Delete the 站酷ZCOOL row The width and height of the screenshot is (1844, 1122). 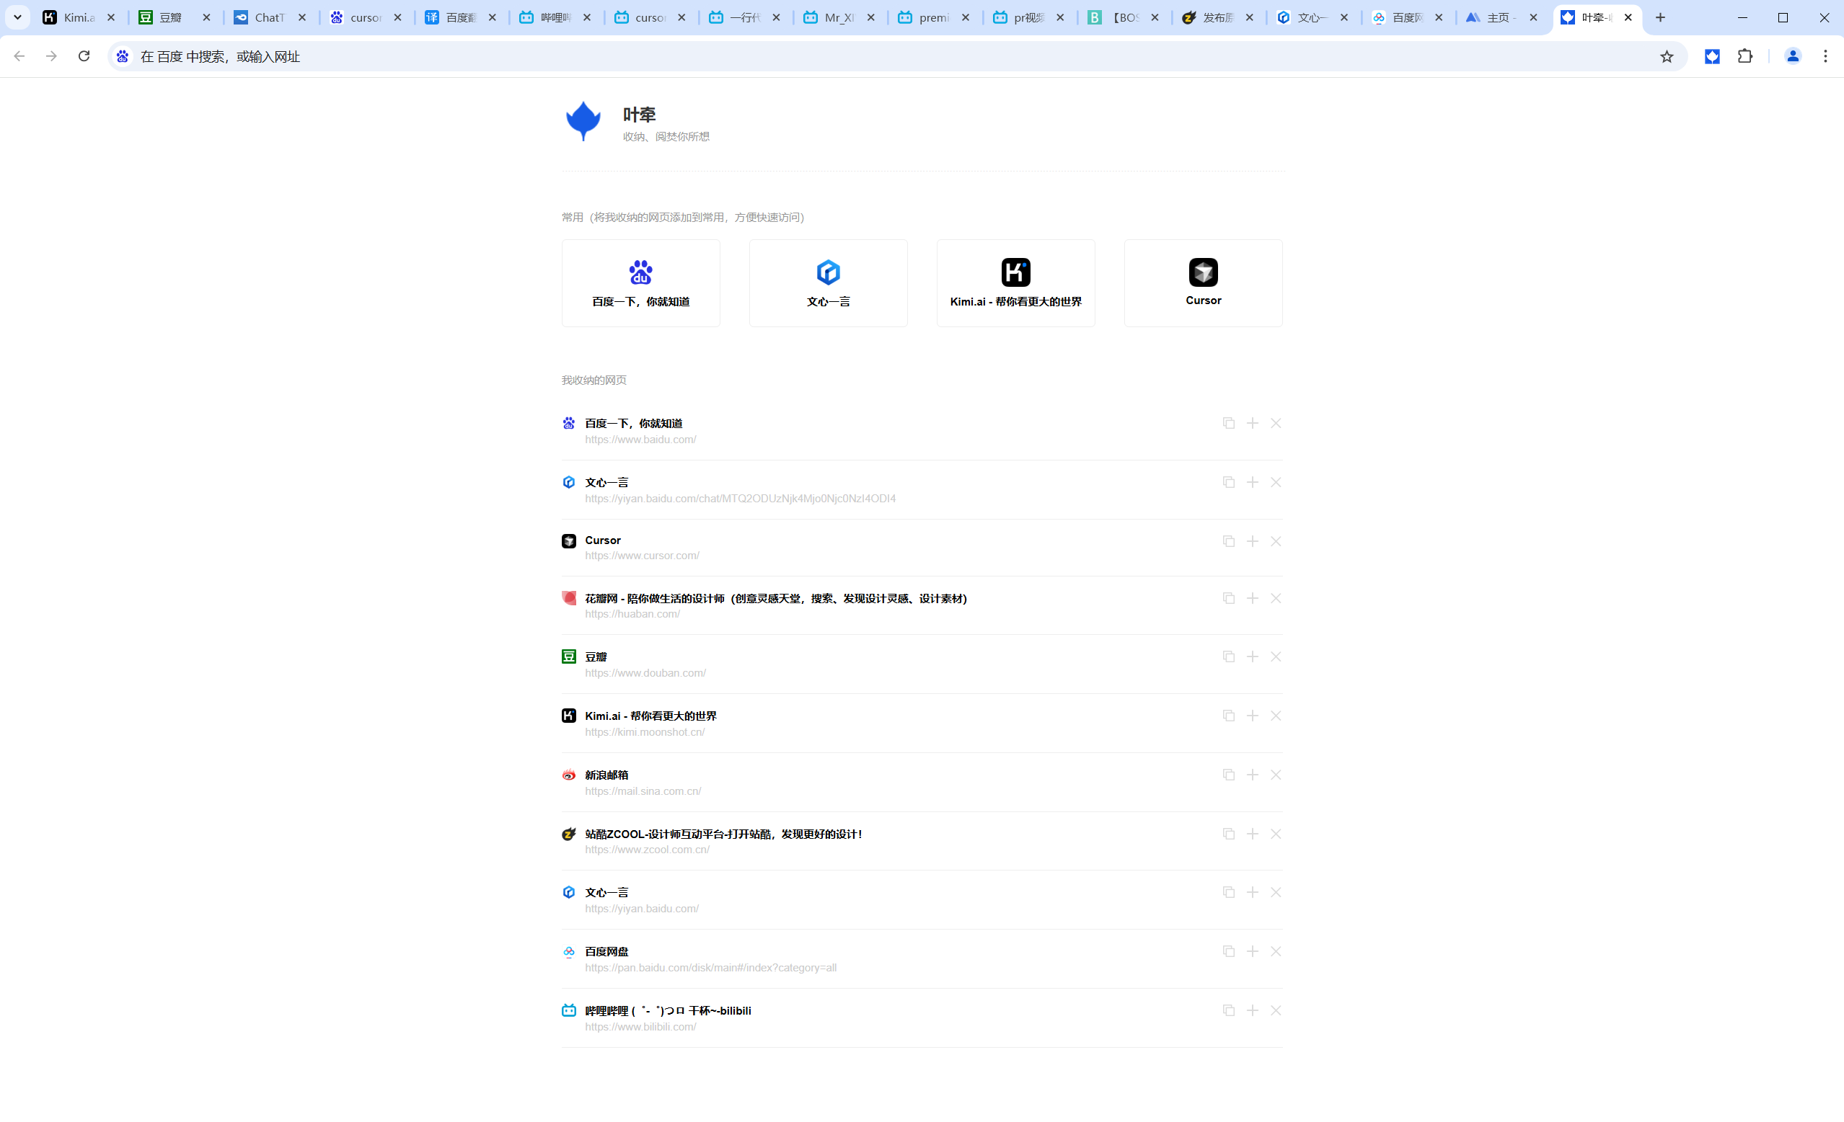point(1276,834)
